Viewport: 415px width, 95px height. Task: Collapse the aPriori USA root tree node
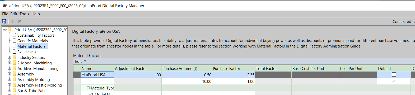(4, 30)
